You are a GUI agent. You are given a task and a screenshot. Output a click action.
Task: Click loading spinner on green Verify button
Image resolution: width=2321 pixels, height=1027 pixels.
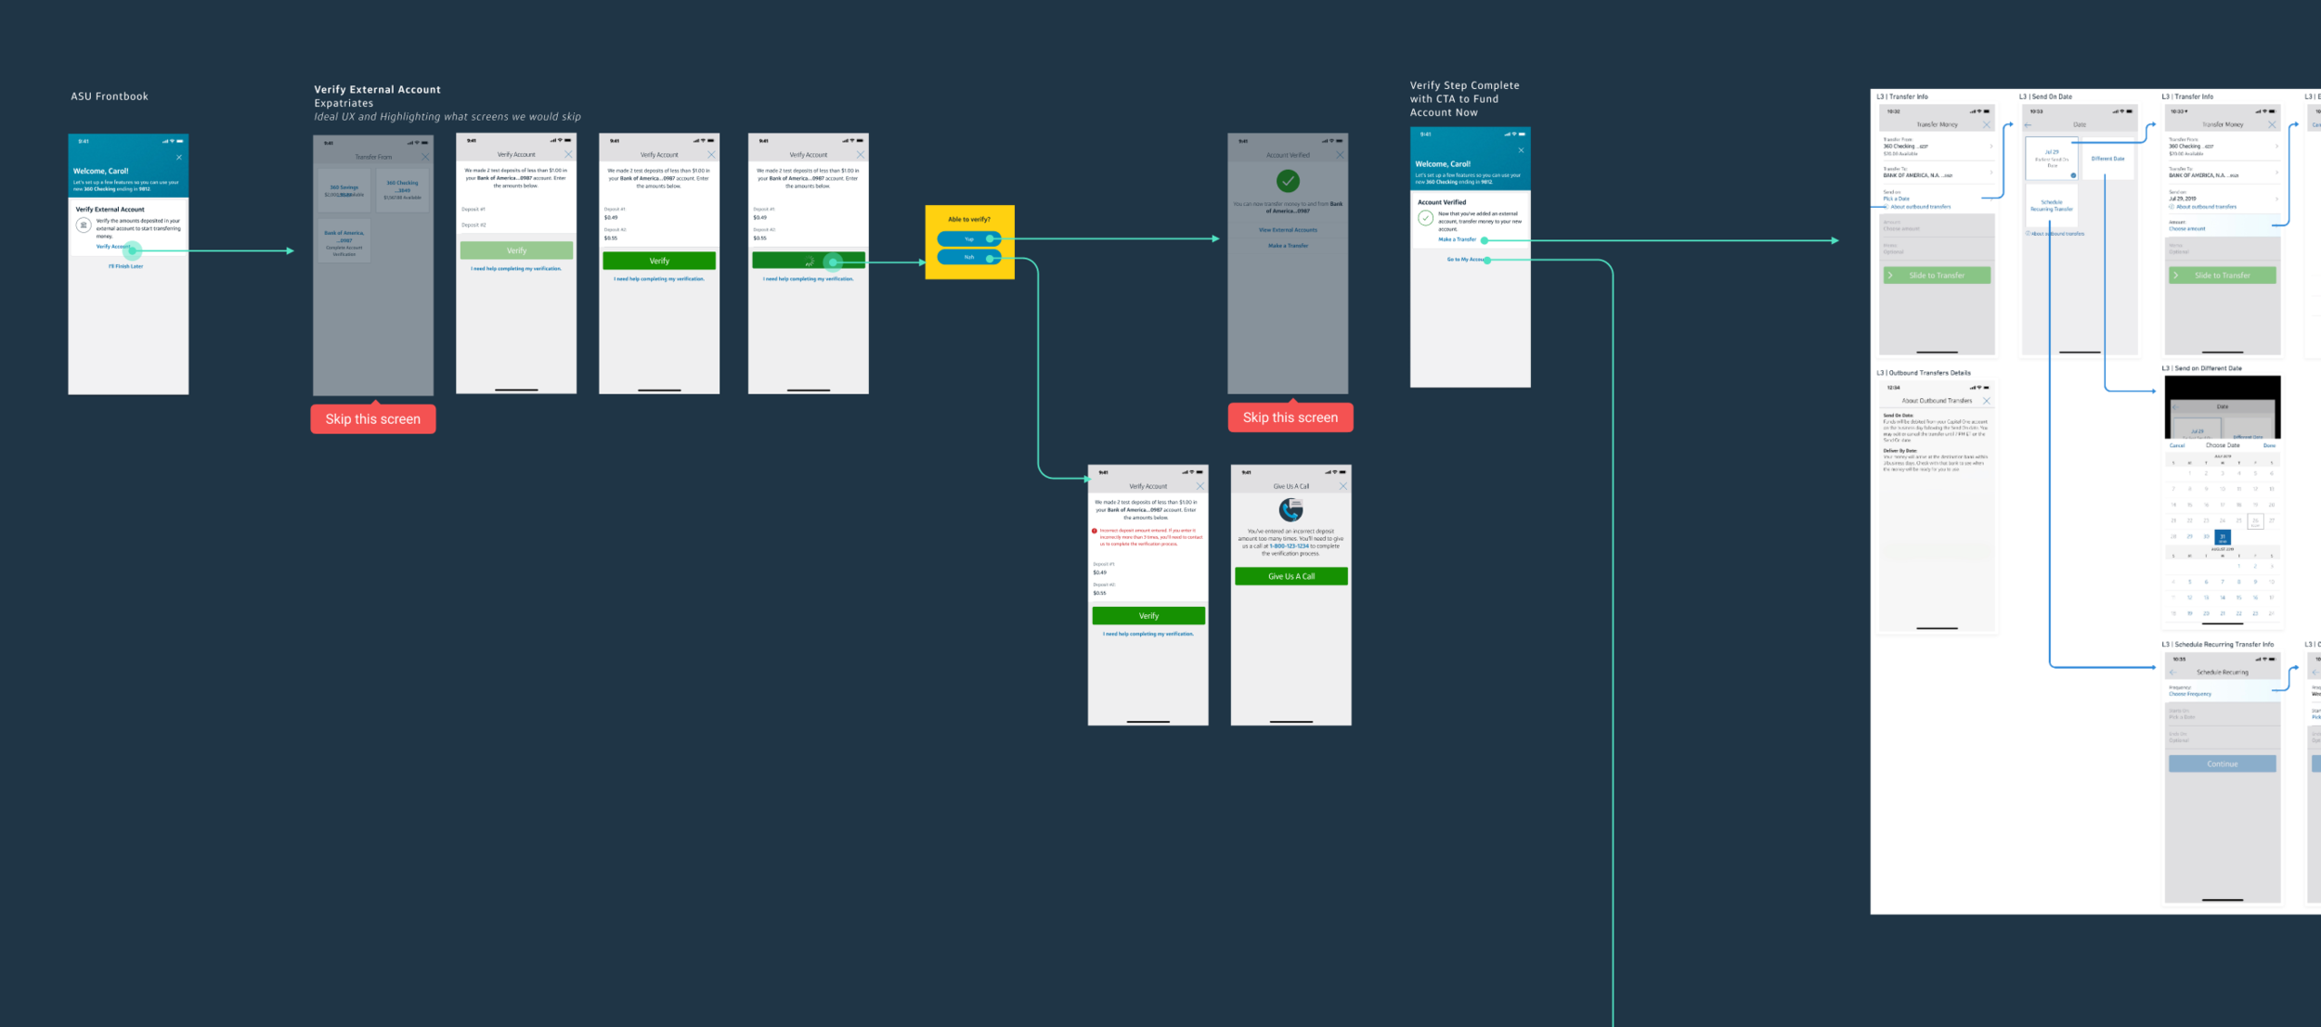click(809, 263)
